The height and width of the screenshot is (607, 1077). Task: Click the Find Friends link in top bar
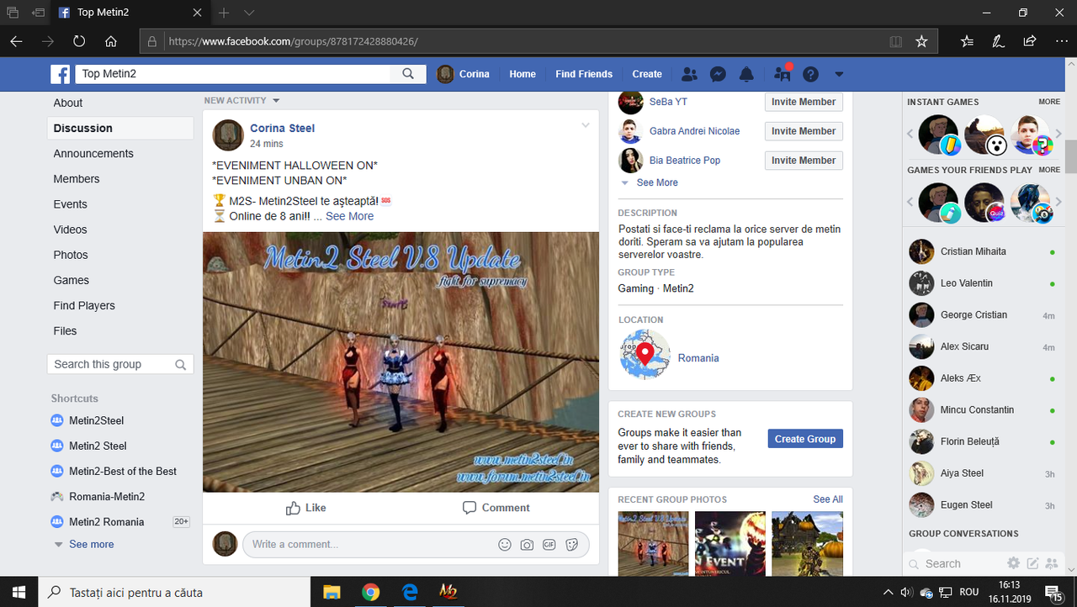(x=584, y=74)
